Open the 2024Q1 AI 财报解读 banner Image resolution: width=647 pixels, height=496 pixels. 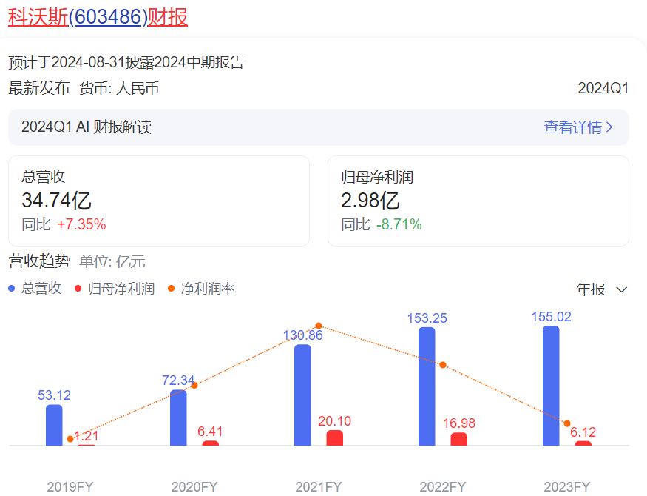pos(319,127)
